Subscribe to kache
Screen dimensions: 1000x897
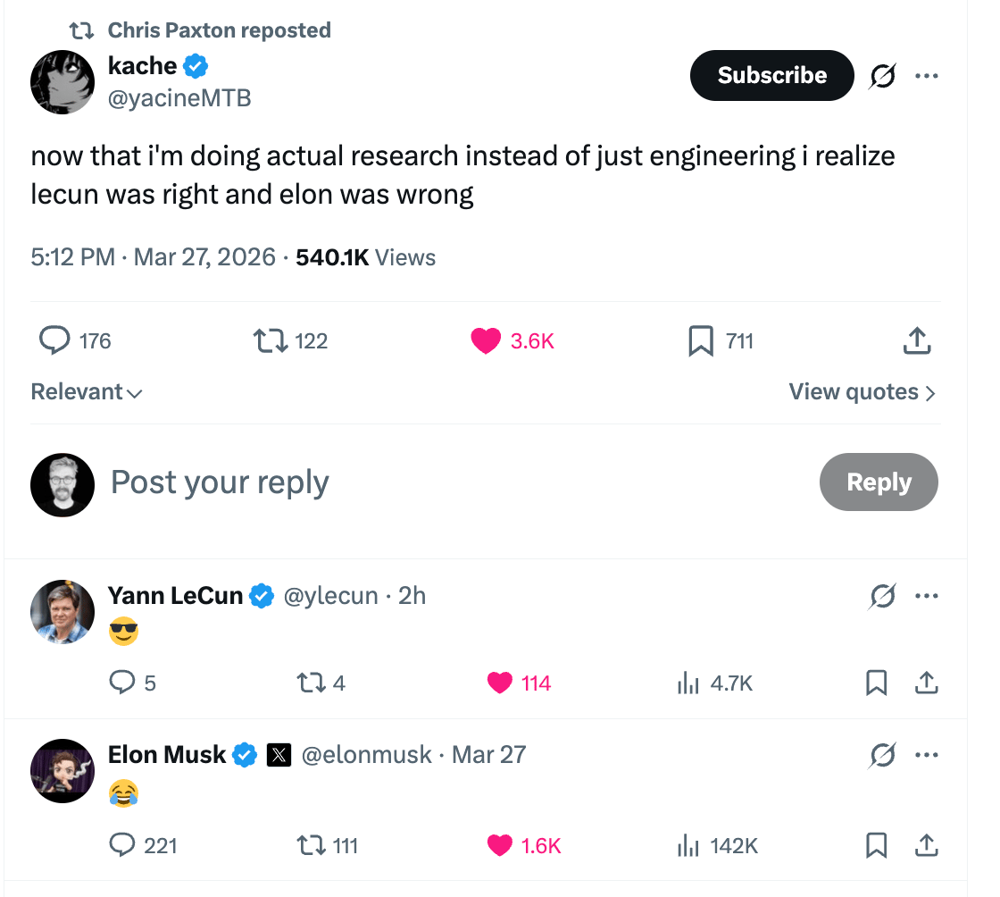click(x=771, y=76)
